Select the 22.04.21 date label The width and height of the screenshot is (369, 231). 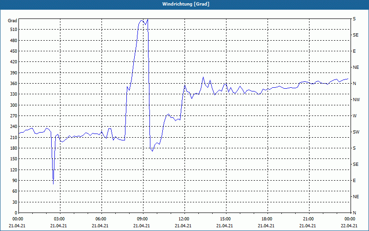349,225
